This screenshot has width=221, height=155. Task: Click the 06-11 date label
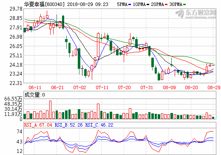point(35,87)
